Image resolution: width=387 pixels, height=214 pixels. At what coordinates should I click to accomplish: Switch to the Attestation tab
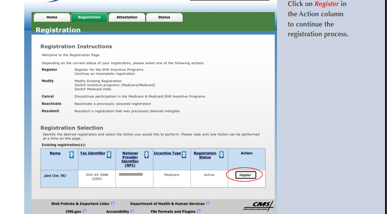tap(127, 17)
